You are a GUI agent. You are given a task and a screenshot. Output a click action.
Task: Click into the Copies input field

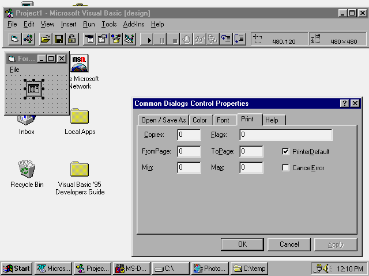(x=189, y=135)
